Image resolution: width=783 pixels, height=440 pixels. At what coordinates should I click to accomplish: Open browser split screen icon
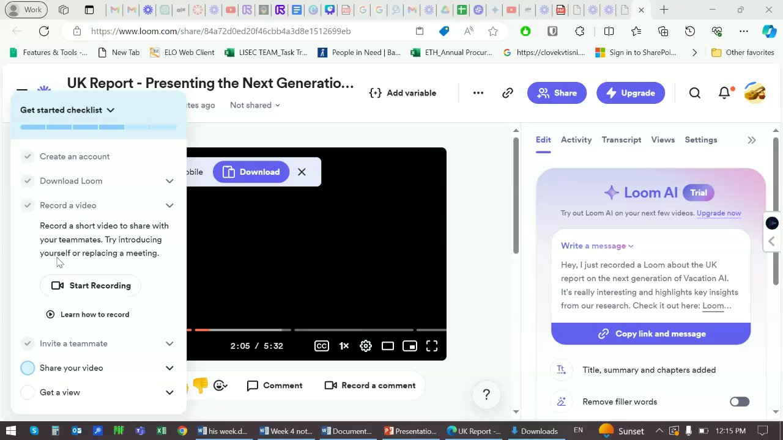click(x=609, y=31)
